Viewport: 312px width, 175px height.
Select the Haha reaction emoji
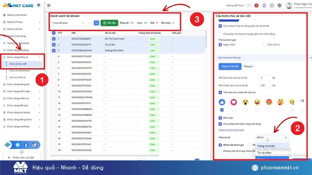coord(257,102)
